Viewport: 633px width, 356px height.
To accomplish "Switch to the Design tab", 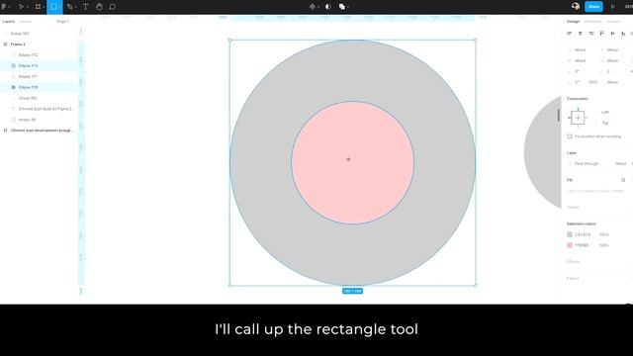I will 573,22.
